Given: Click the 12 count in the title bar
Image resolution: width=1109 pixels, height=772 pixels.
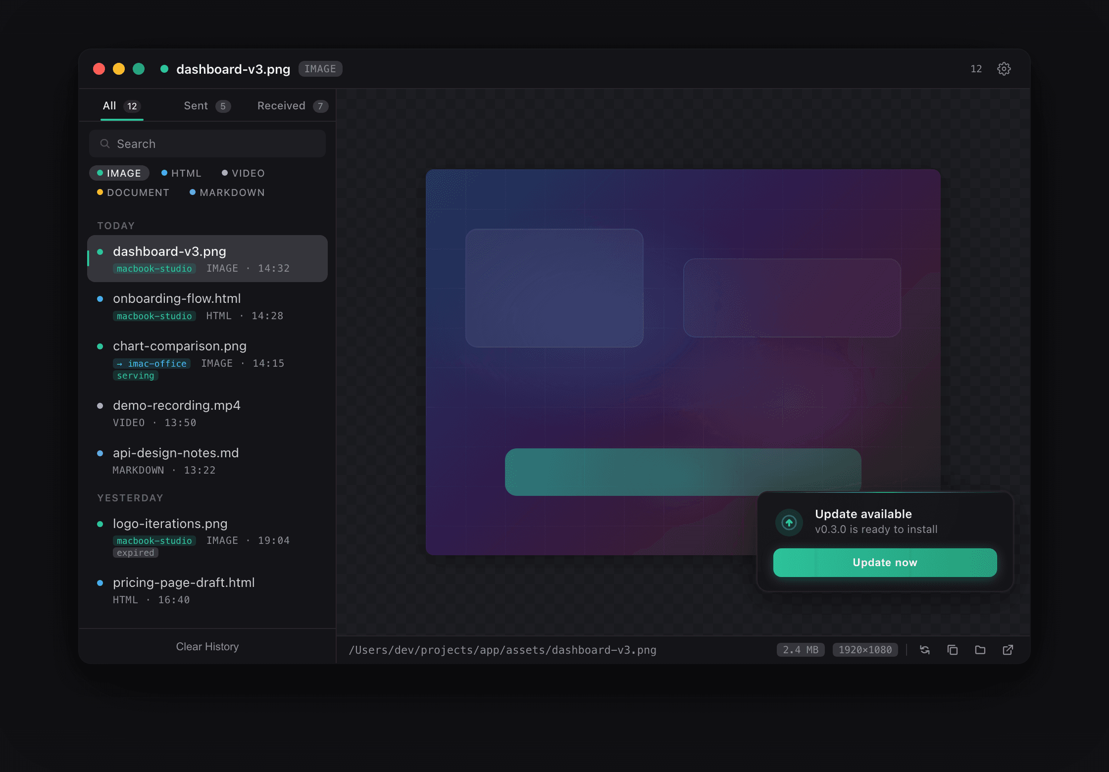Looking at the screenshot, I should pos(976,69).
